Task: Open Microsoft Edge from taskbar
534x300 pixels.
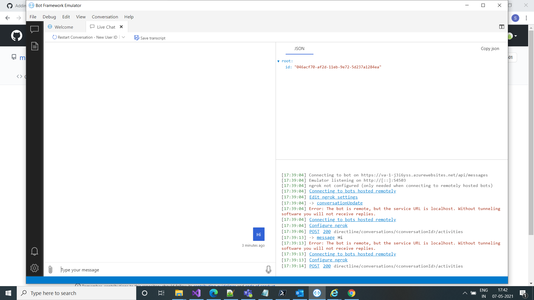Action: click(214, 293)
